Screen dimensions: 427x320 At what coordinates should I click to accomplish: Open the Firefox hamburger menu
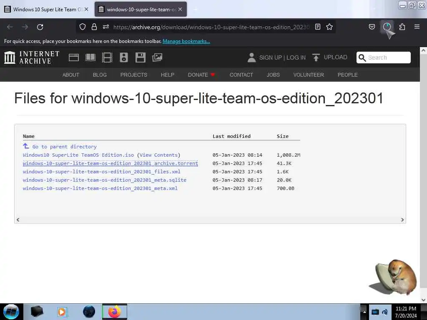pyautogui.click(x=417, y=27)
